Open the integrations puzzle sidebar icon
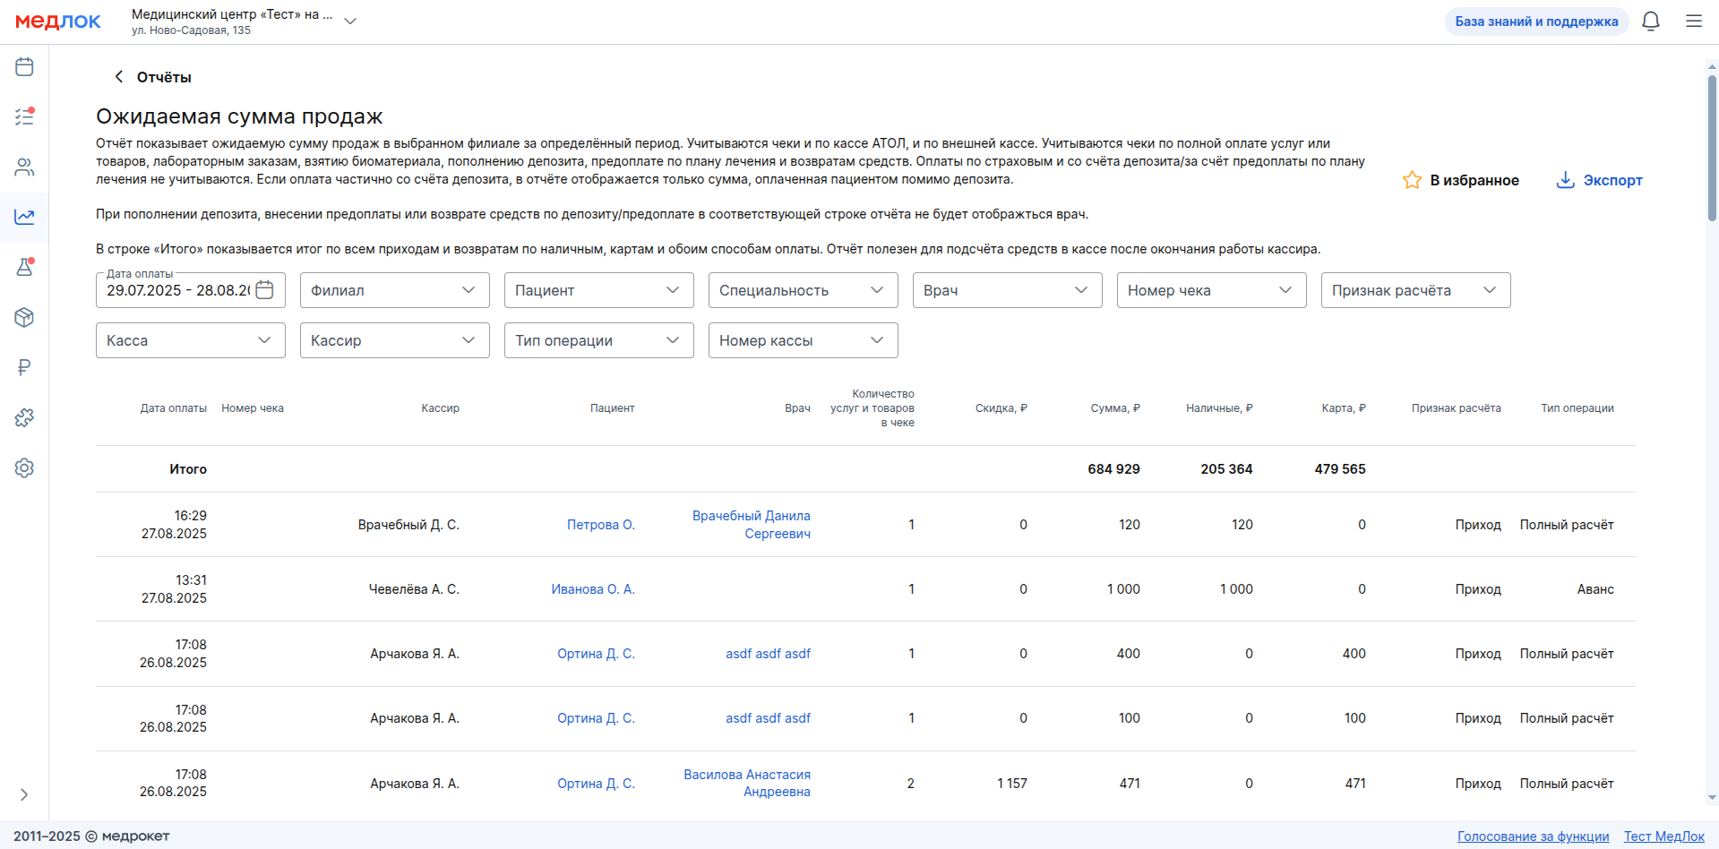This screenshot has width=1719, height=849. tap(24, 417)
